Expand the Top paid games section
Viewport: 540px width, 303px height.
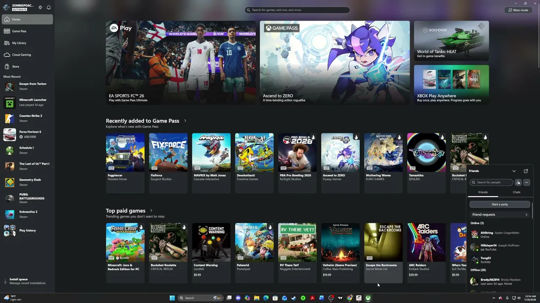151,210
